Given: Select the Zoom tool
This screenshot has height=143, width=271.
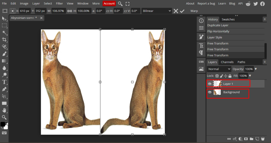Looking at the screenshot, I should pos(4,117).
